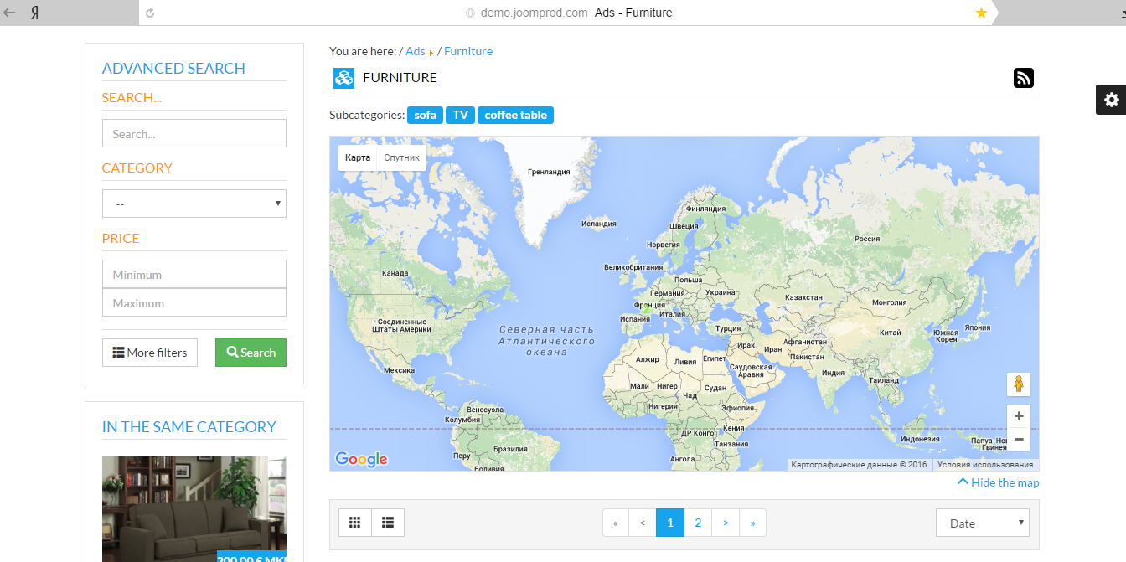Click the Алжир label on map
Viewport: 1126px width, 562px height.
[x=648, y=359]
